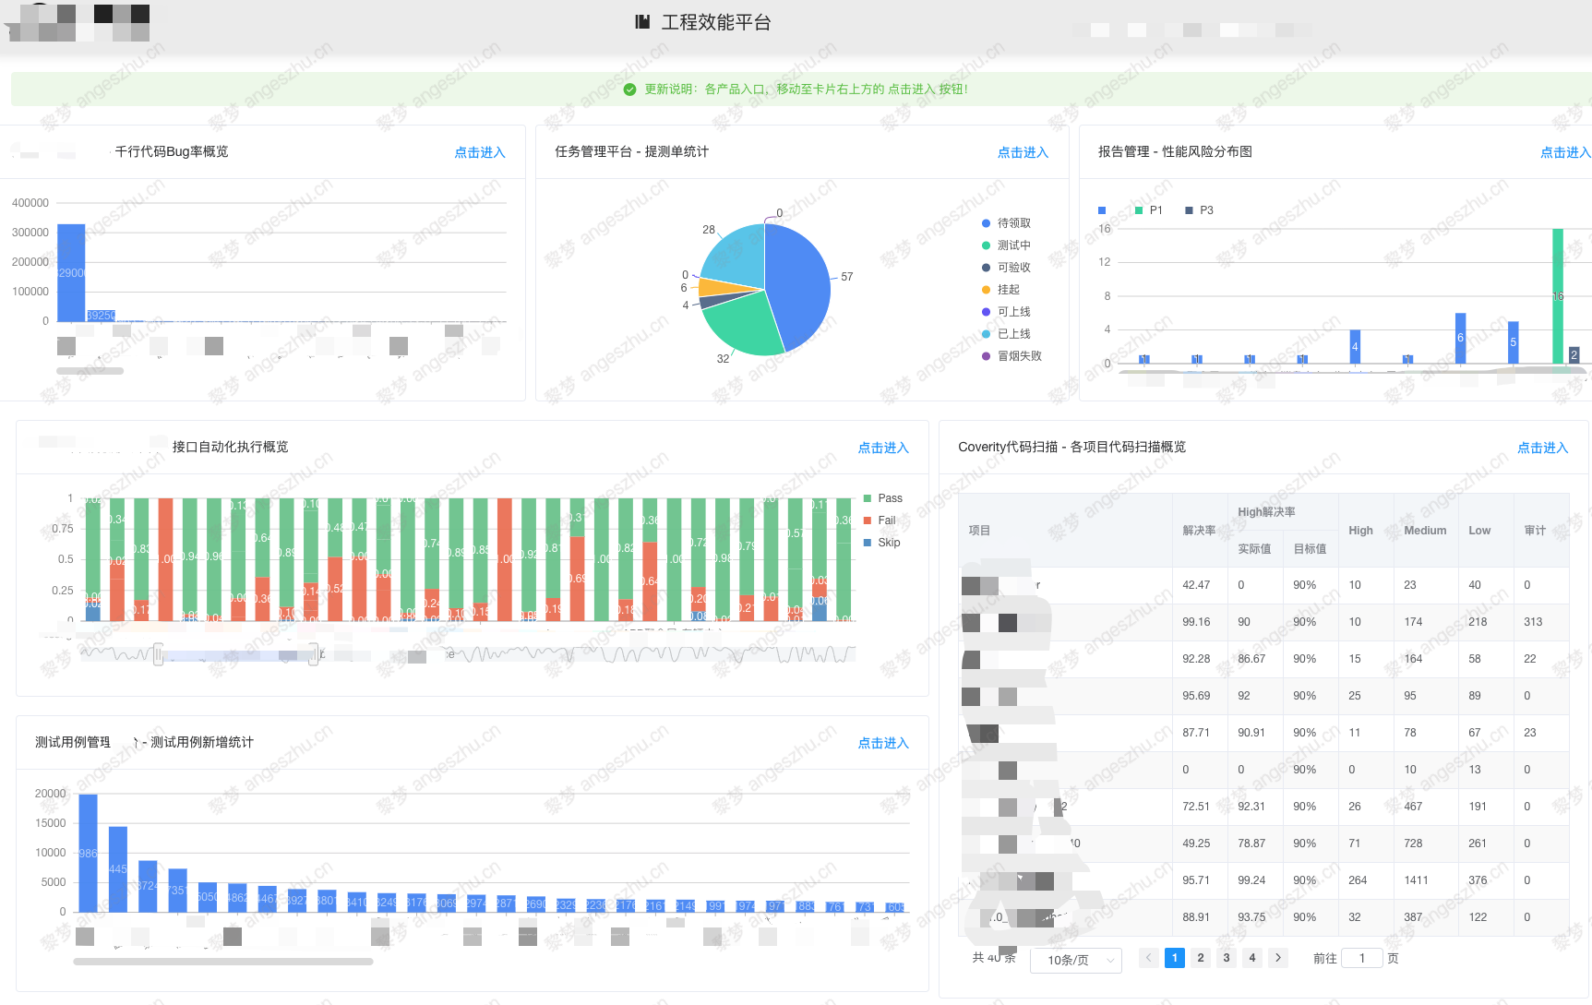The width and height of the screenshot is (1592, 1005).
Task: Select page 3 in table pagination
Action: tap(1226, 958)
